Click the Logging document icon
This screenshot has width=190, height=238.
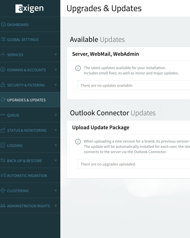pos(3,145)
